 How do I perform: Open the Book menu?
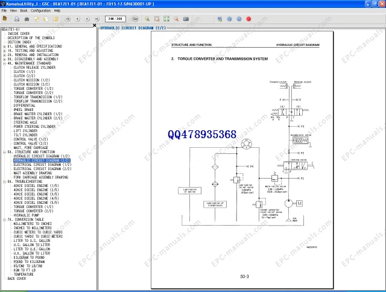tap(24, 11)
